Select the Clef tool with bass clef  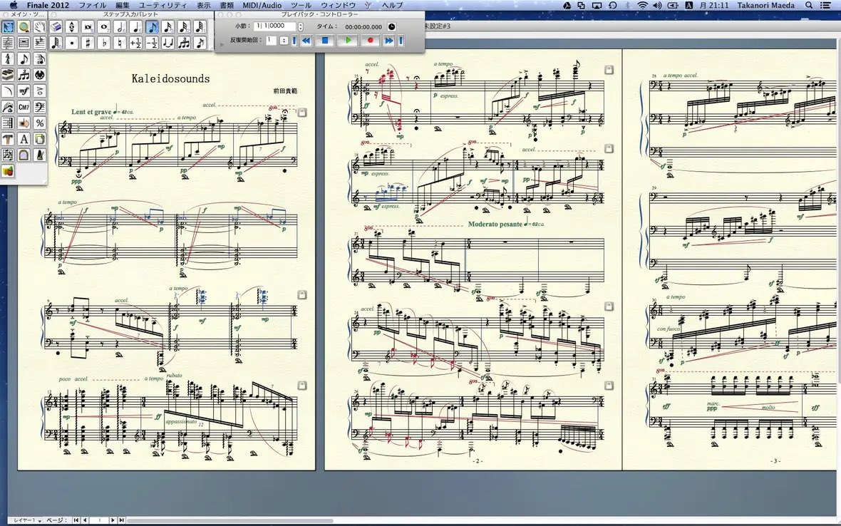40,107
